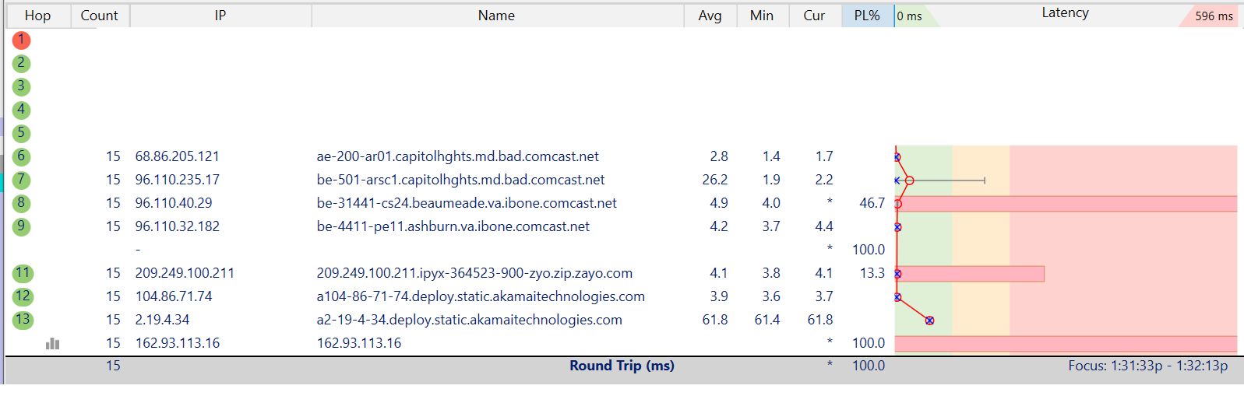Select the 162.93.113.16 final destination name

pyautogui.click(x=359, y=343)
